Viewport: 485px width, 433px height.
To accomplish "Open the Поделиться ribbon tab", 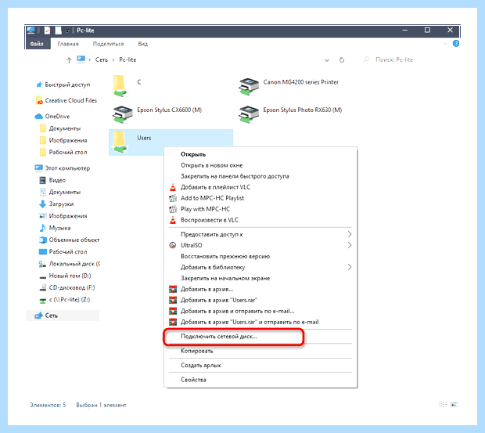I will 108,44.
